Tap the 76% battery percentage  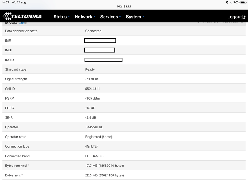(x=237, y=2)
